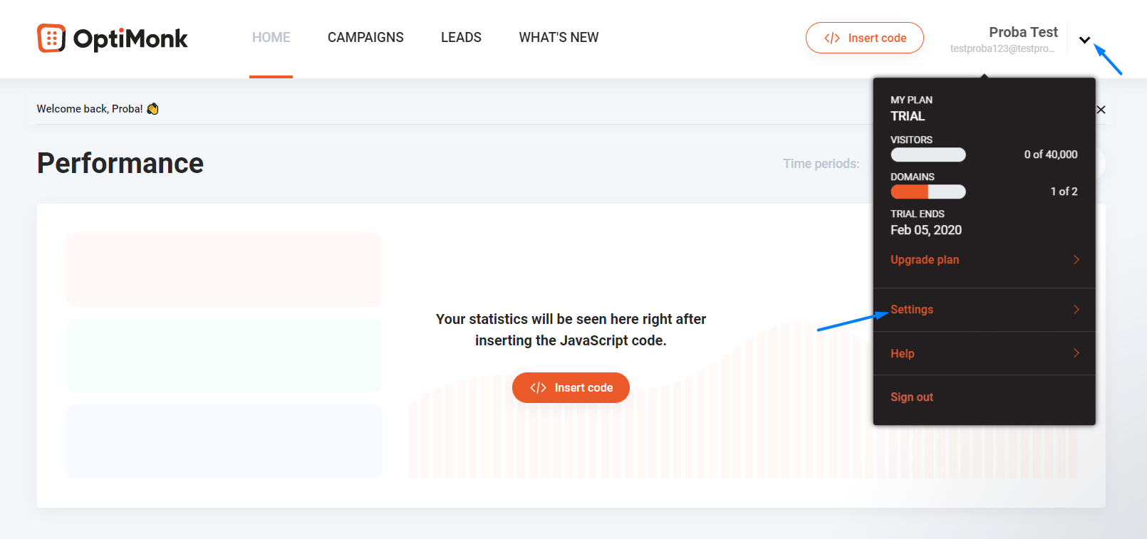Click the Upgrade plan chevron arrow
1147x539 pixels.
point(1076,259)
